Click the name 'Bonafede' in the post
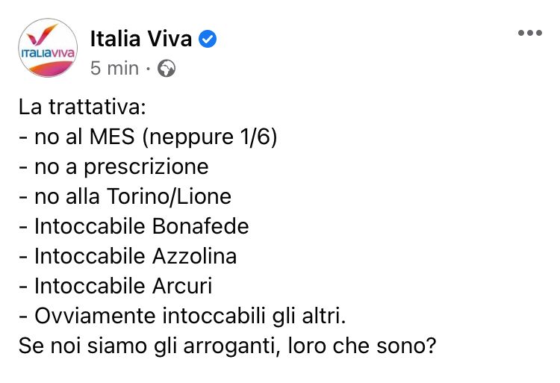Image resolution: width=560 pixels, height=383 pixels. (x=200, y=226)
